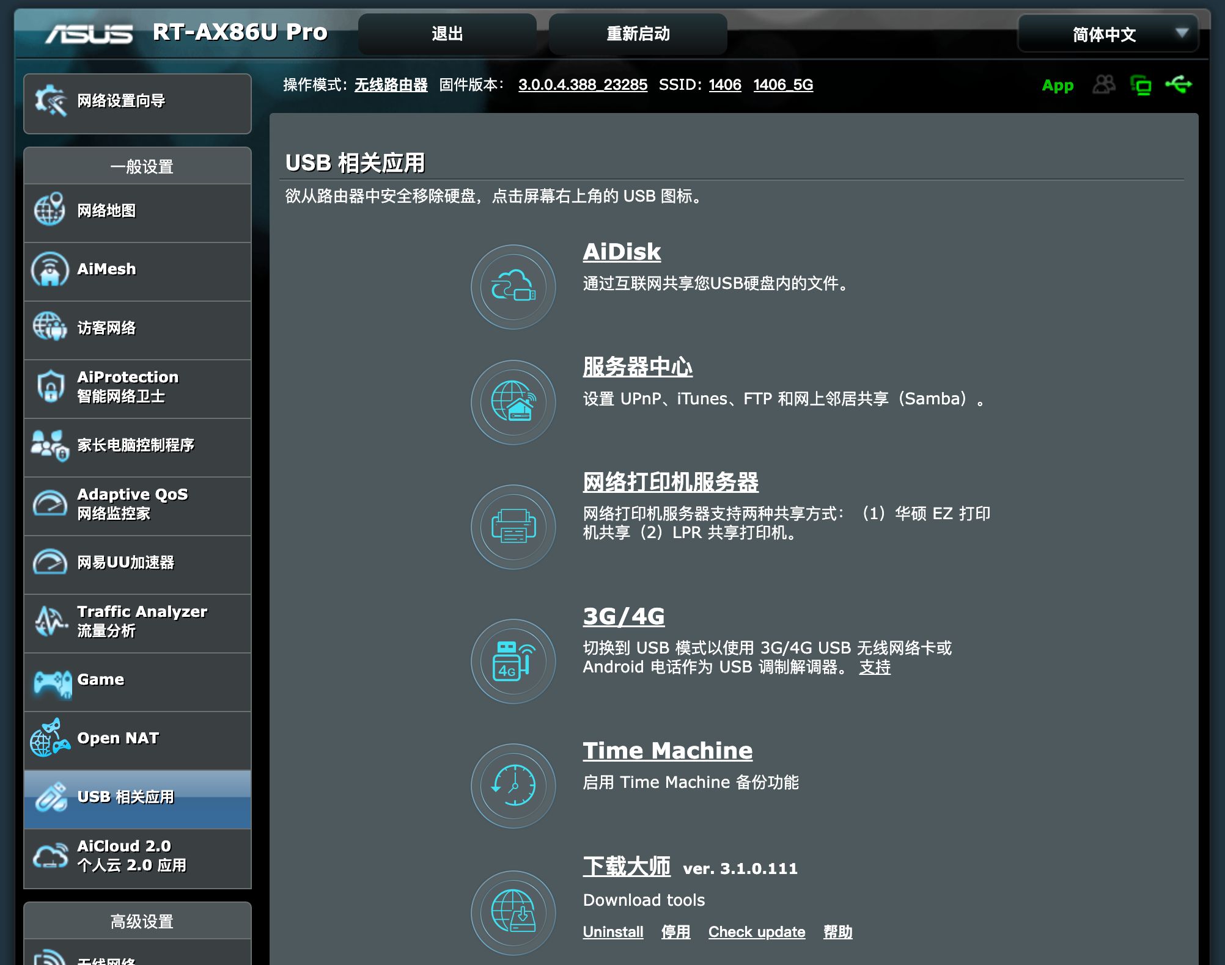1225x965 pixels.
Task: Open the 网络打印机服务器 link
Action: click(x=671, y=482)
